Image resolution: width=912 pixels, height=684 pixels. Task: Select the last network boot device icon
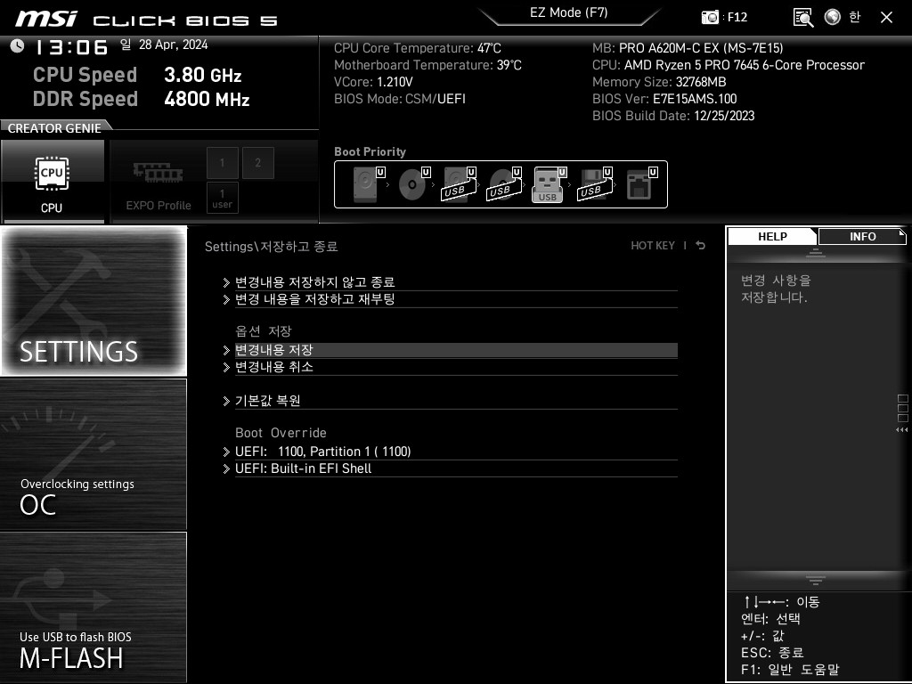[639, 184]
